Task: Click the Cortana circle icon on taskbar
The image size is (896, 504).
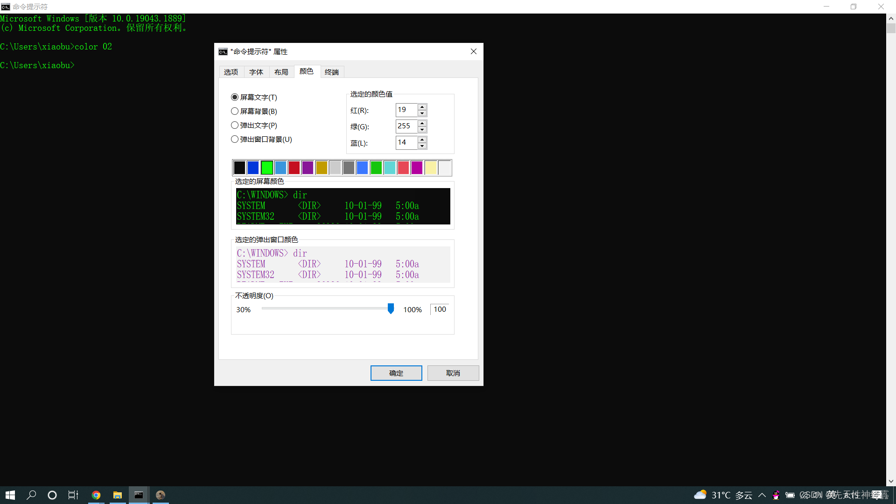Action: point(52,495)
